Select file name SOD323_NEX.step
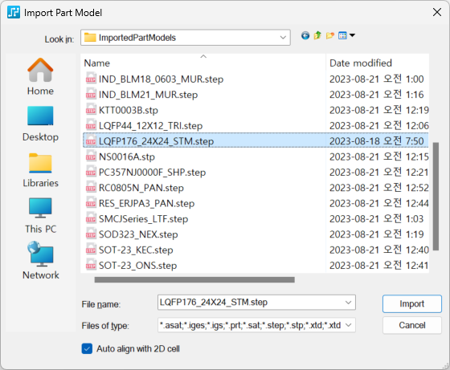Image resolution: width=450 pixels, height=370 pixels. (x=138, y=234)
